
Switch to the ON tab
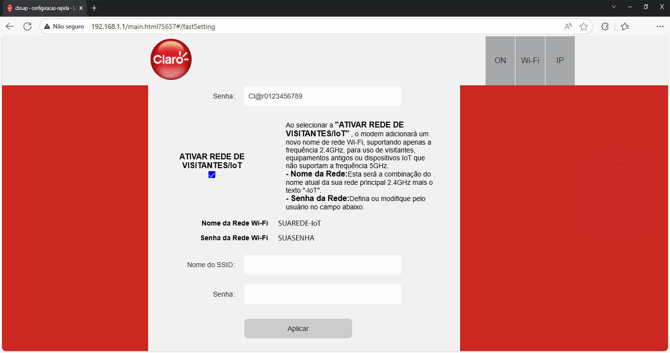point(500,61)
